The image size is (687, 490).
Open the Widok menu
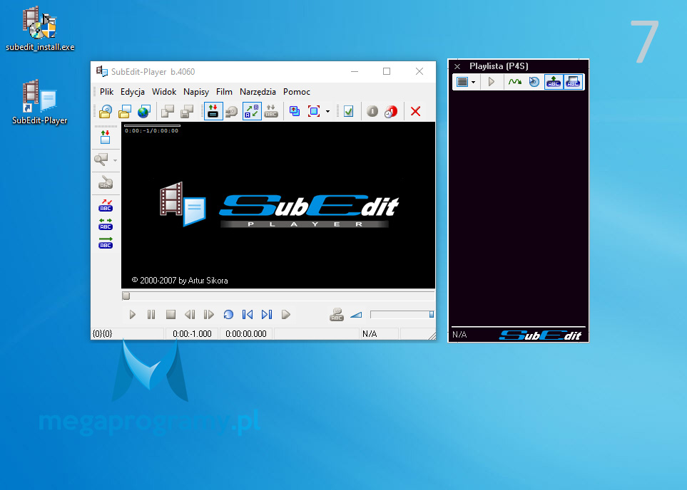164,92
